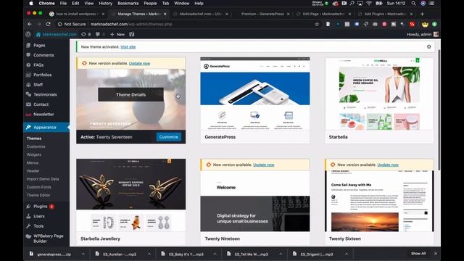
Task: Open Custom Fonts submenu item
Action: pos(38,187)
